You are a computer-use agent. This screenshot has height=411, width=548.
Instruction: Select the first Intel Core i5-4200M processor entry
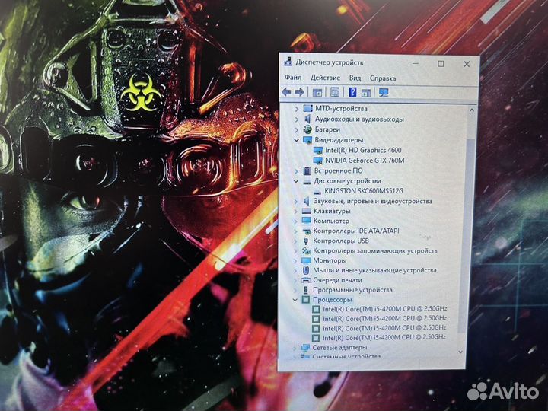click(x=385, y=309)
